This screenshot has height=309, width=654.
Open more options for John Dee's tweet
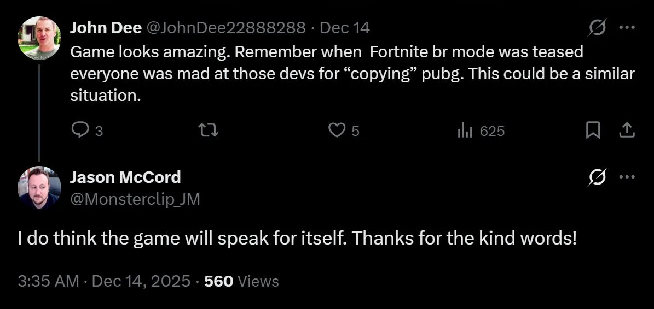coord(627,28)
